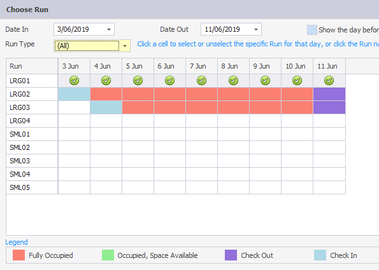The width and height of the screenshot is (379, 270).
Task: Select the SML01 cell for 5 Jun
Action: (138, 134)
